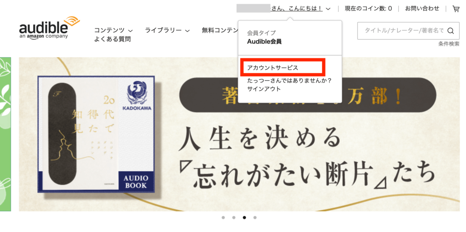Open the 20代で得た知見 audiobook cover
466x232 pixels.
96,134
